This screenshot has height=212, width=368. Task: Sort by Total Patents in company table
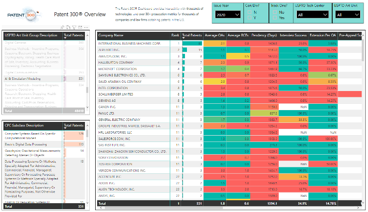pyautogui.click(x=192, y=35)
